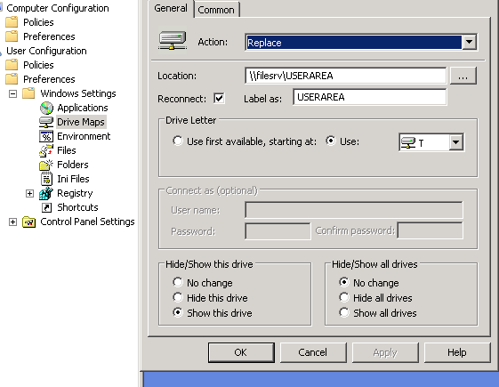Image resolution: width=499 pixels, height=387 pixels.
Task: Select the Windows Settings label
Action: [78, 93]
